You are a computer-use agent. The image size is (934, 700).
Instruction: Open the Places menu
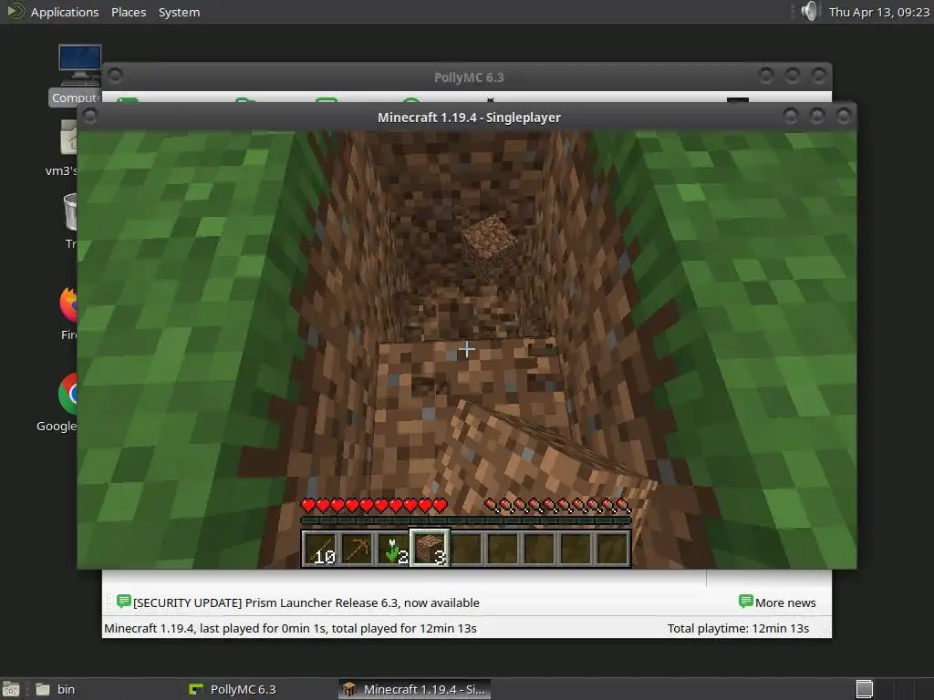(129, 12)
